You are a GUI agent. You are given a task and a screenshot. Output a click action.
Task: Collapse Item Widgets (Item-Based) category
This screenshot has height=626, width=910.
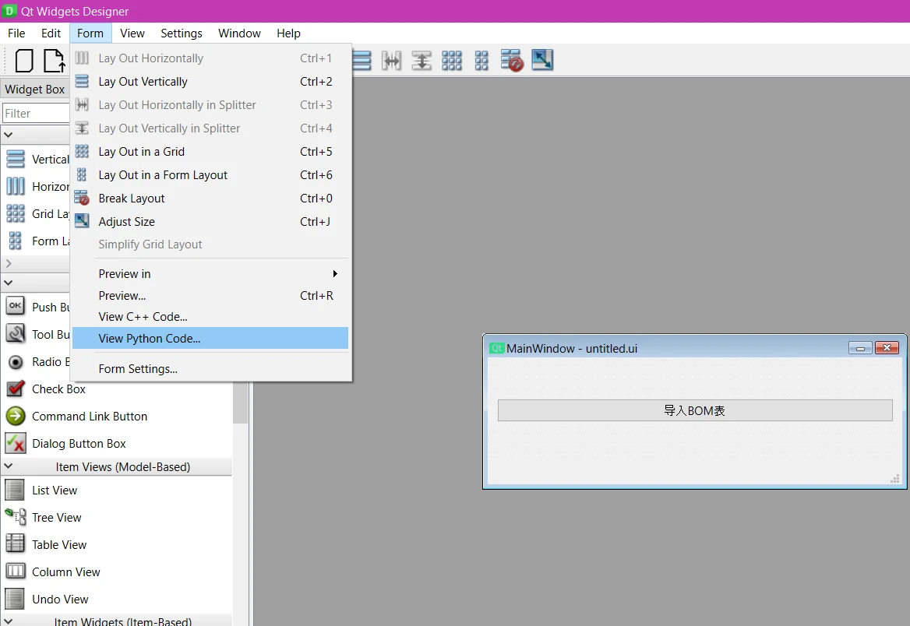click(x=8, y=621)
